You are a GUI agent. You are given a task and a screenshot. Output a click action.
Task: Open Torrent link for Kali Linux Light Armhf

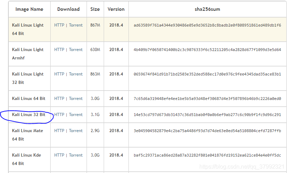point(76,50)
